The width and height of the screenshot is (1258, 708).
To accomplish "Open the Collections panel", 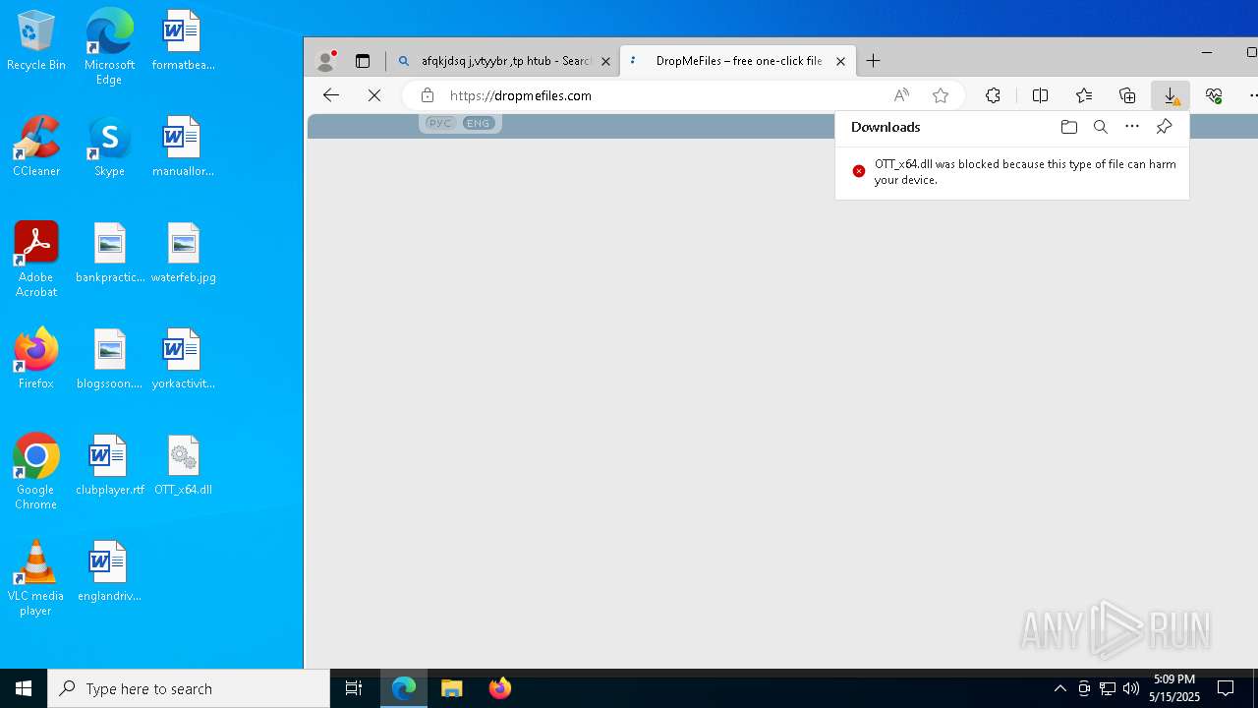I will 1127,95.
